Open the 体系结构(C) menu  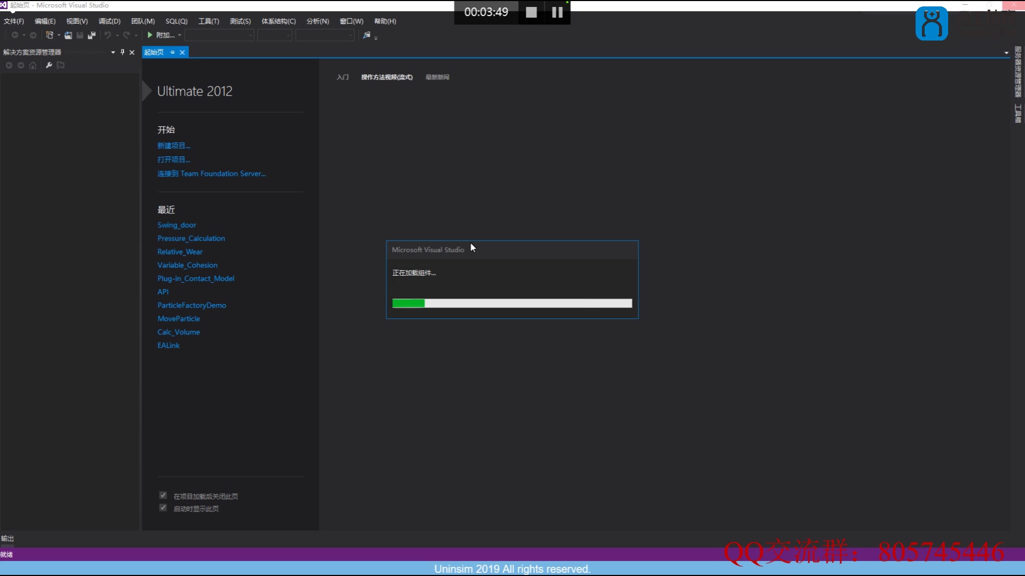(x=278, y=21)
